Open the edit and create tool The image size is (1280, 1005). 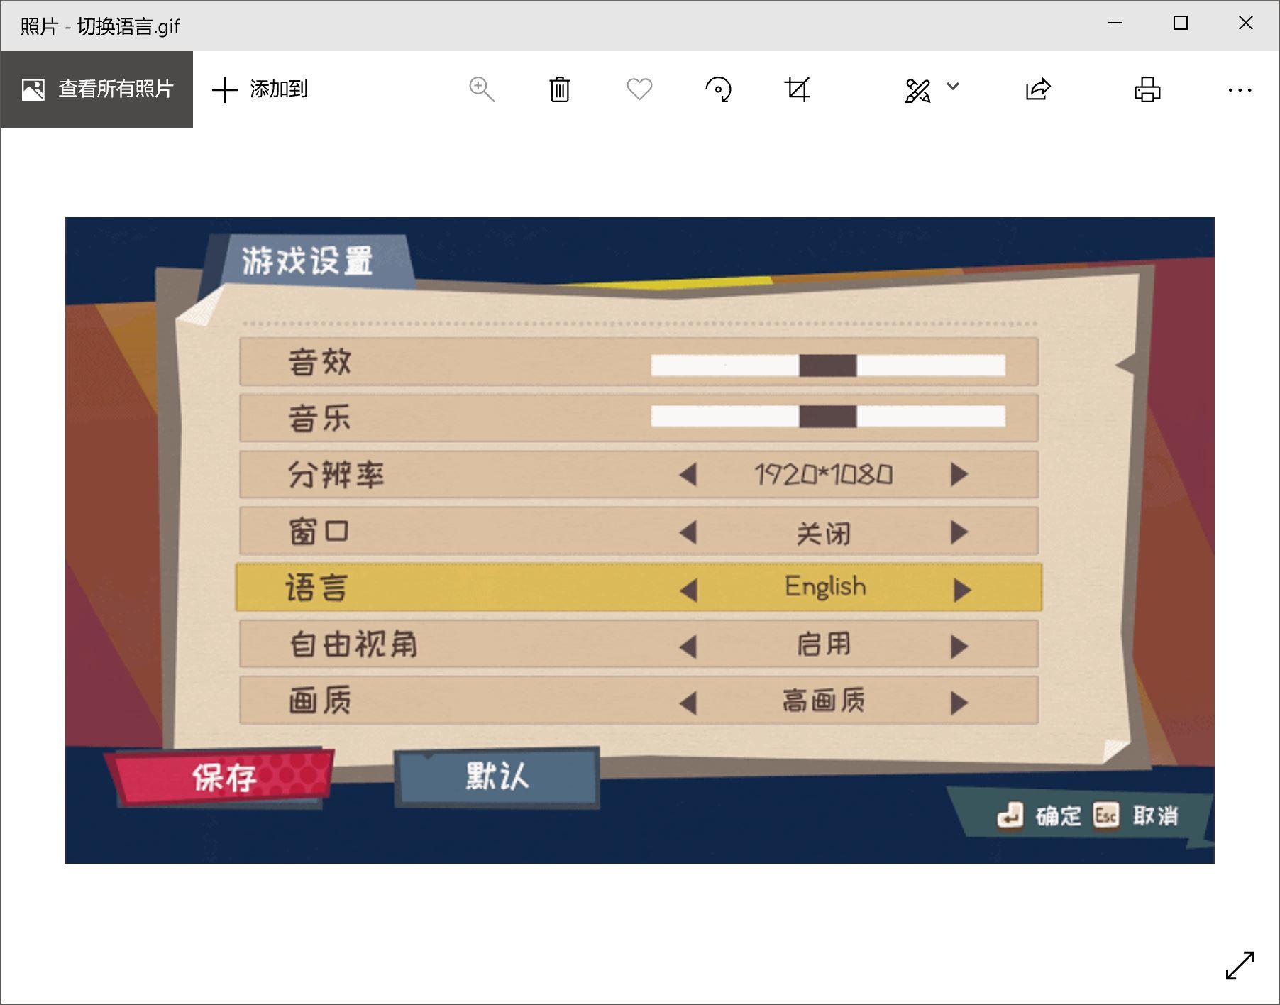(x=917, y=90)
